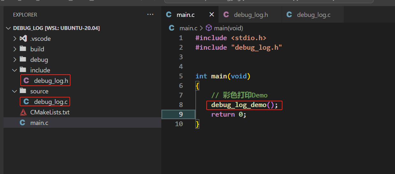Click the C file icon on debug_log.c tab
Screen dimensions: 395x174
(x=289, y=15)
